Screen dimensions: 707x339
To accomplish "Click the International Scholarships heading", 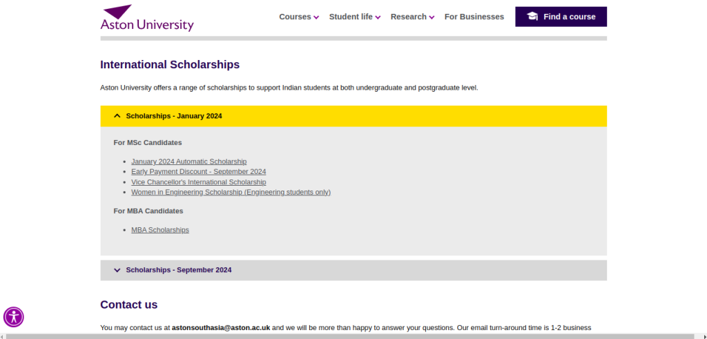I will click(x=170, y=64).
